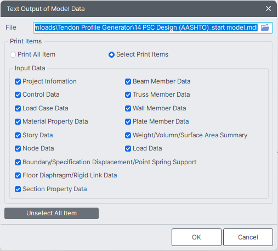Toggle the Control Data checkbox
Screen dimensions: 278x251
[18, 94]
